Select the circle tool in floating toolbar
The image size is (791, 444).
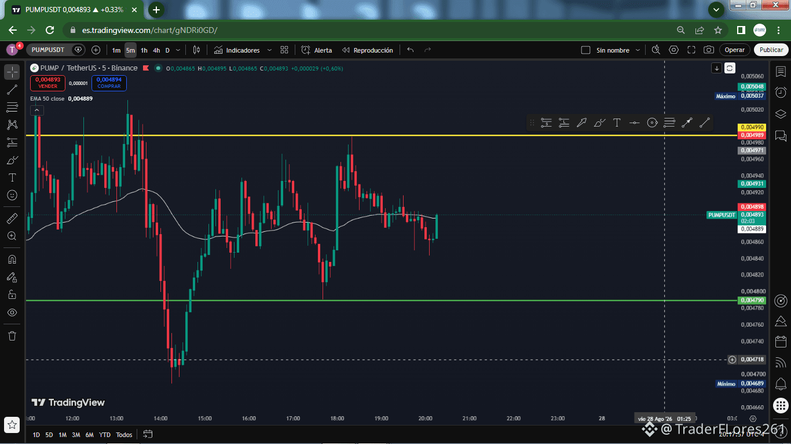(652, 123)
